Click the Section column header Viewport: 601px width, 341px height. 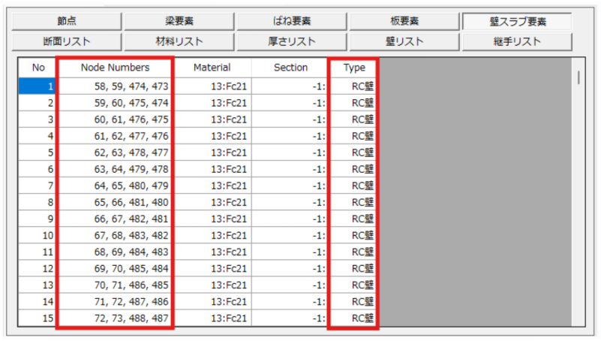290,68
